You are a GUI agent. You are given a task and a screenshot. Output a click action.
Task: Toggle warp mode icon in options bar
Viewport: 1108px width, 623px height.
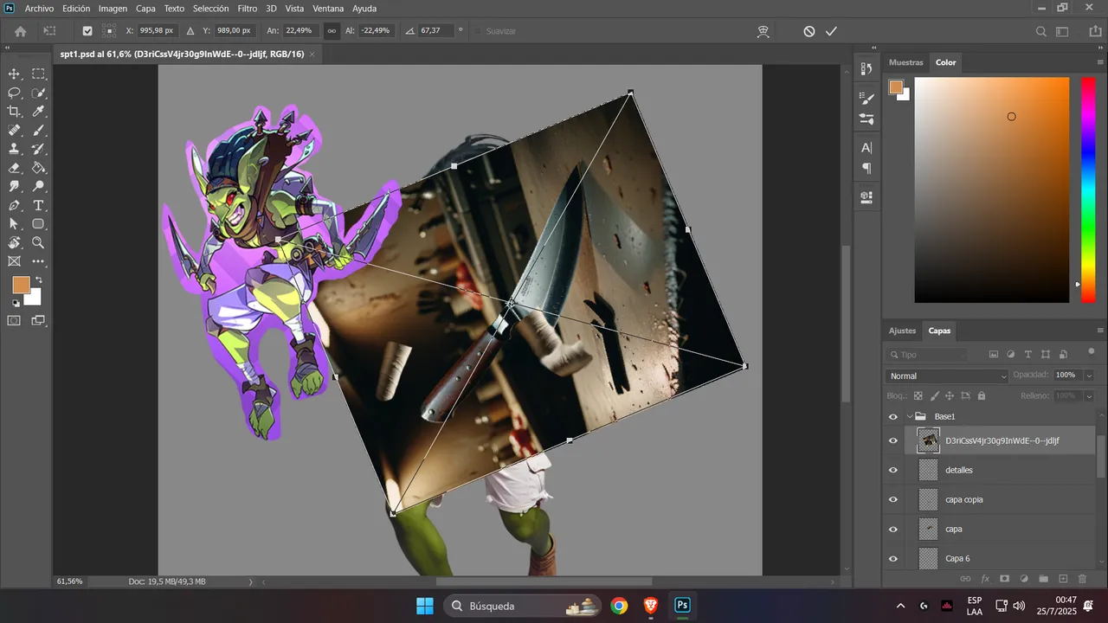[x=763, y=31]
